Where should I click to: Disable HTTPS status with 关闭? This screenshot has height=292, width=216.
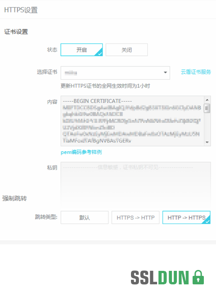coord(126,50)
